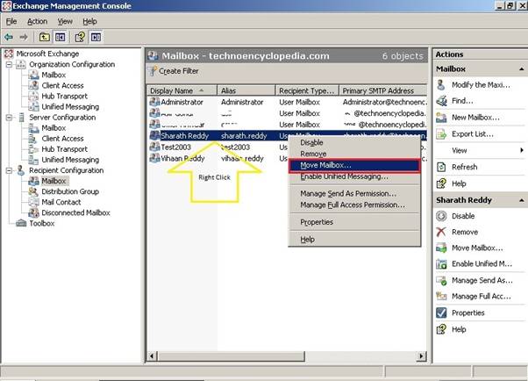The height and width of the screenshot is (381, 528).
Task: Click the Properties checkmark icon in Actions pane
Action: (x=441, y=313)
